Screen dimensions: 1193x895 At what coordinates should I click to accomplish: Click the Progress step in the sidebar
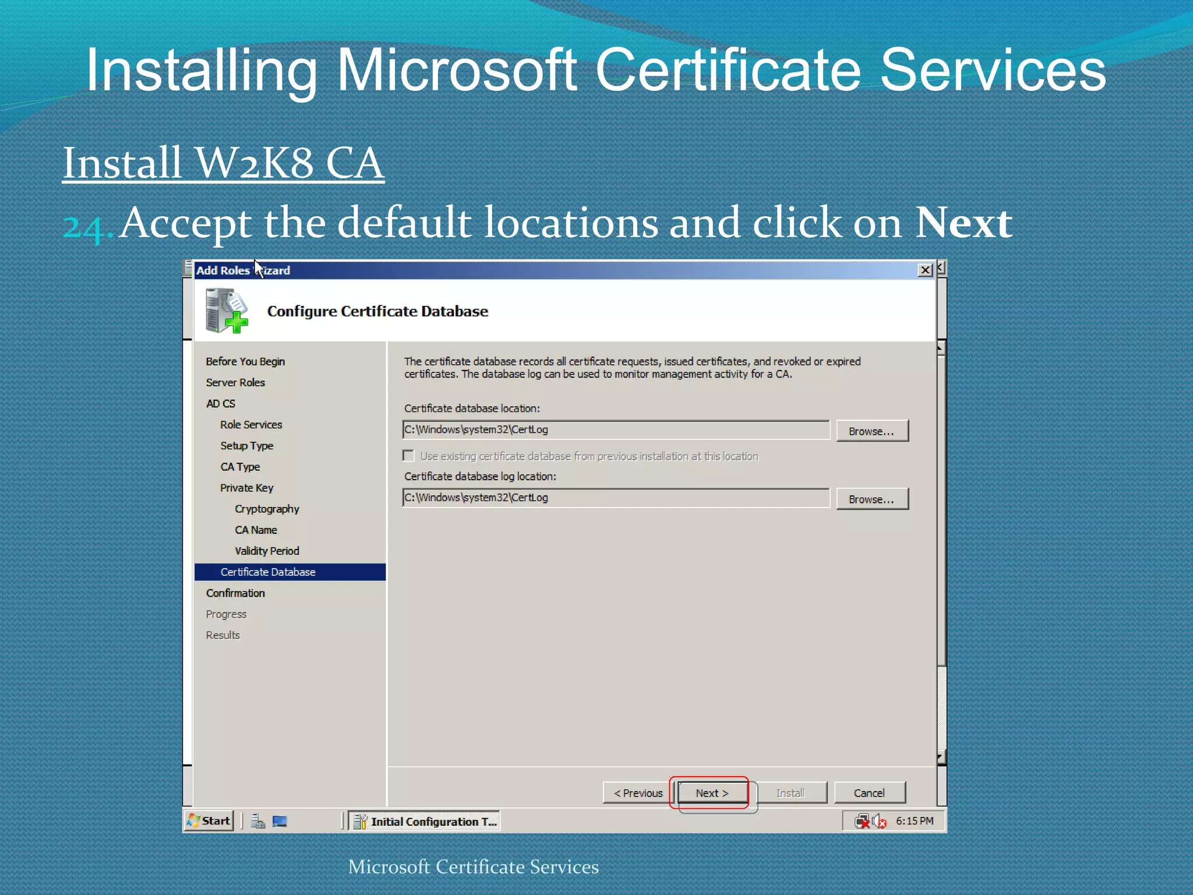pyautogui.click(x=226, y=614)
